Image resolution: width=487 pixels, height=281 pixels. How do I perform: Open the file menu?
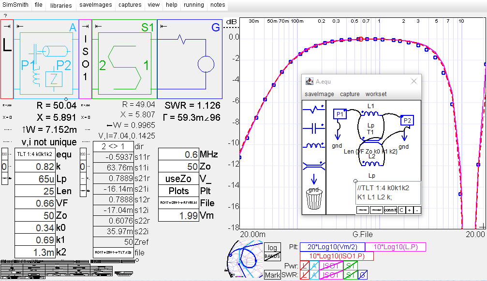(39, 5)
